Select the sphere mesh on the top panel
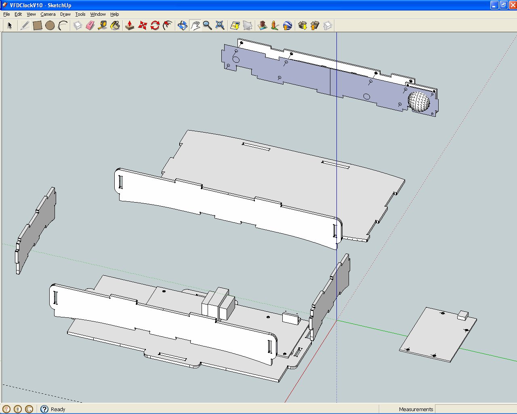 tap(419, 101)
